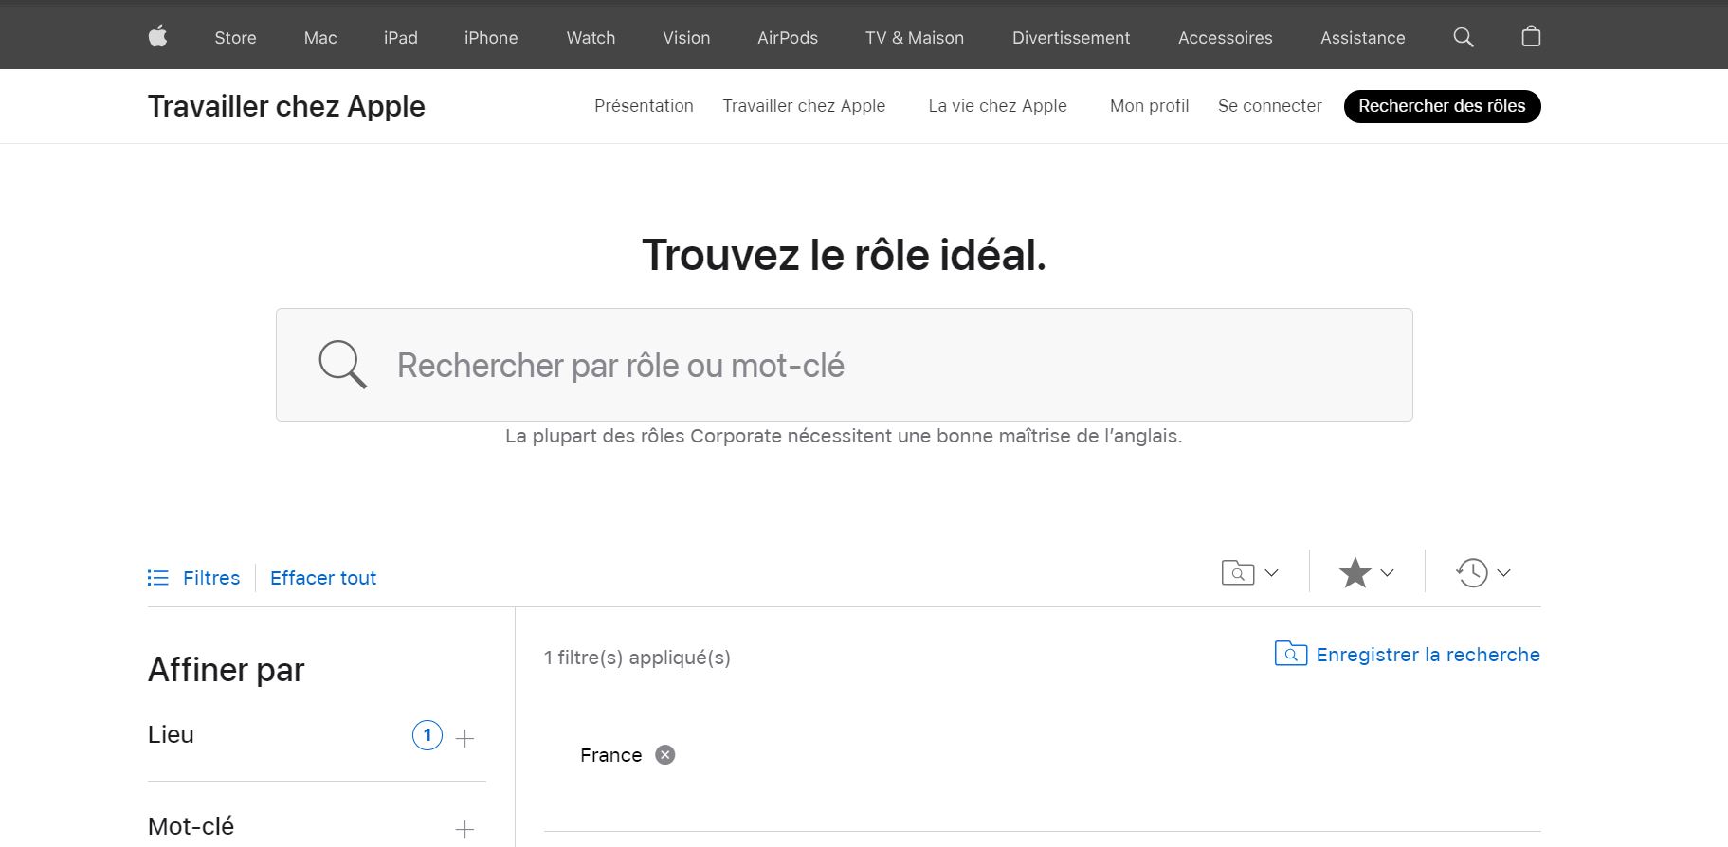Click the Lieu filter count badge
The height and width of the screenshot is (847, 1728).
[x=427, y=735]
